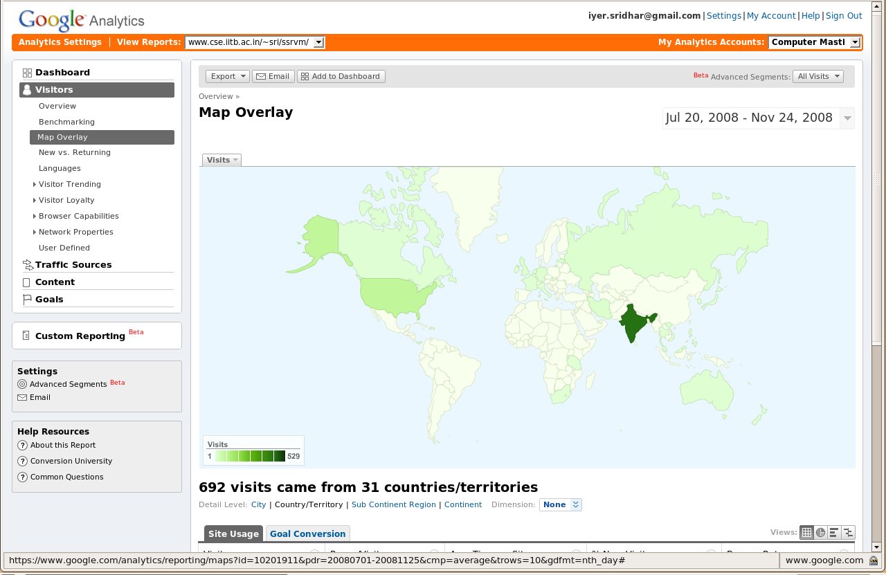
Task: Click the Help link at top
Action: click(811, 15)
